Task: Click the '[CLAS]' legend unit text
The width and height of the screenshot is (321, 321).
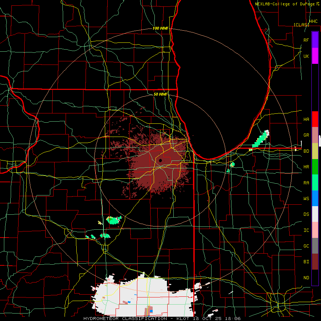Action: tap(301, 25)
